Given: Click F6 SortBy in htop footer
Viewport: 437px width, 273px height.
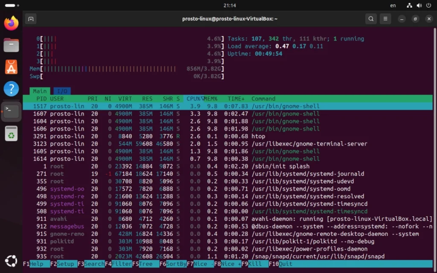Looking at the screenshot, I should 173,264.
